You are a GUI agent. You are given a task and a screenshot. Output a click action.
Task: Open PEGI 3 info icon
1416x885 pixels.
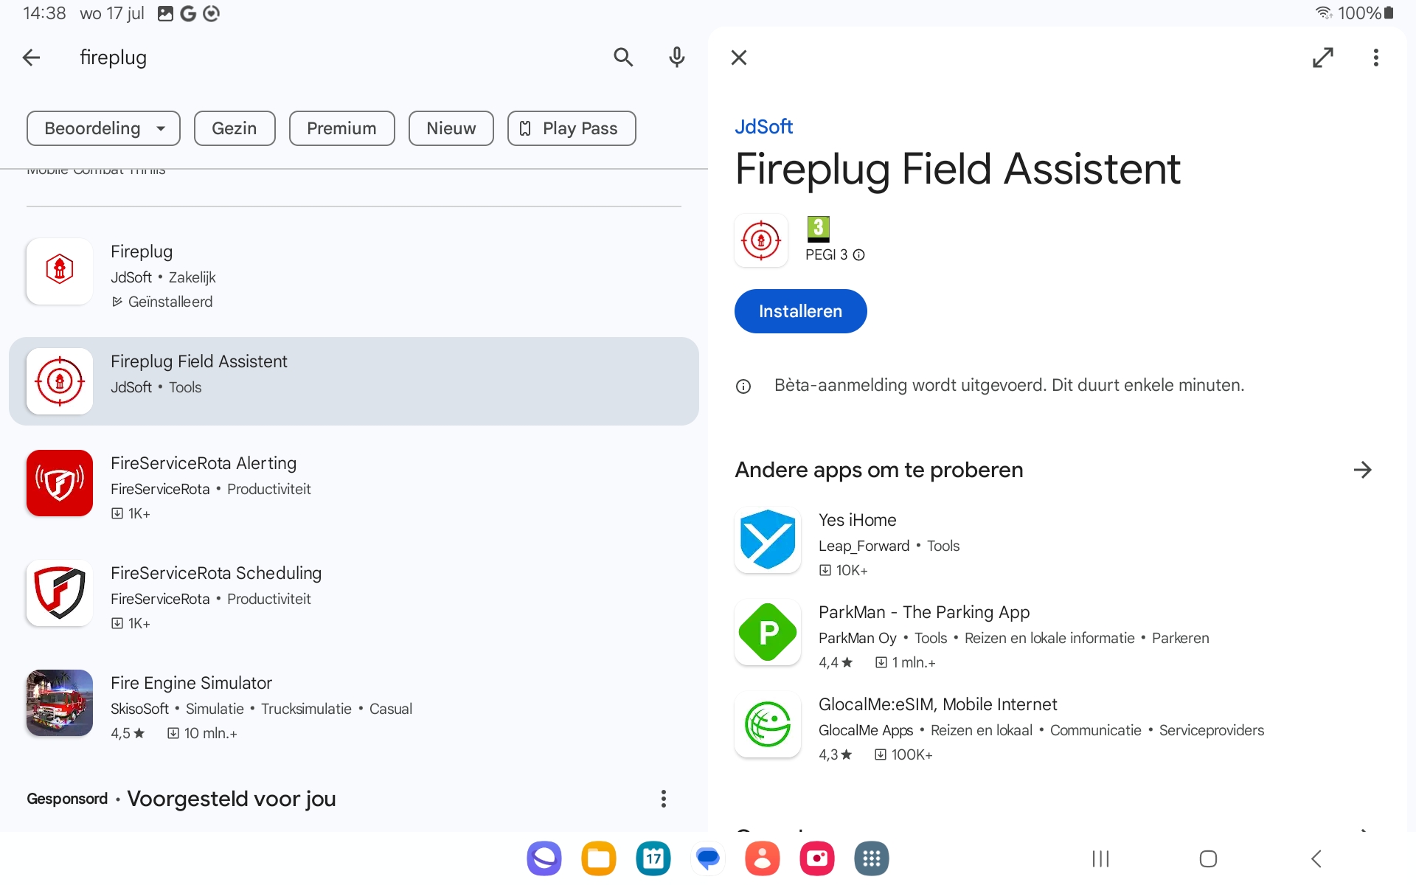tap(858, 255)
